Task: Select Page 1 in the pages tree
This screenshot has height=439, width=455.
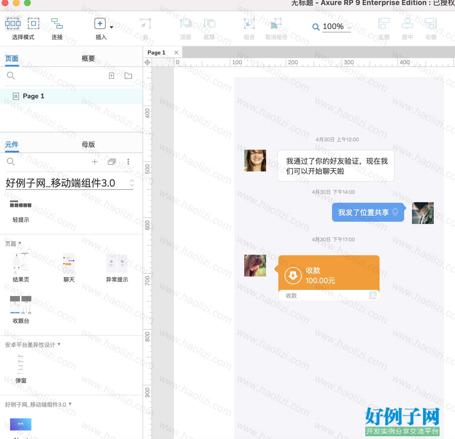Action: tap(71, 96)
